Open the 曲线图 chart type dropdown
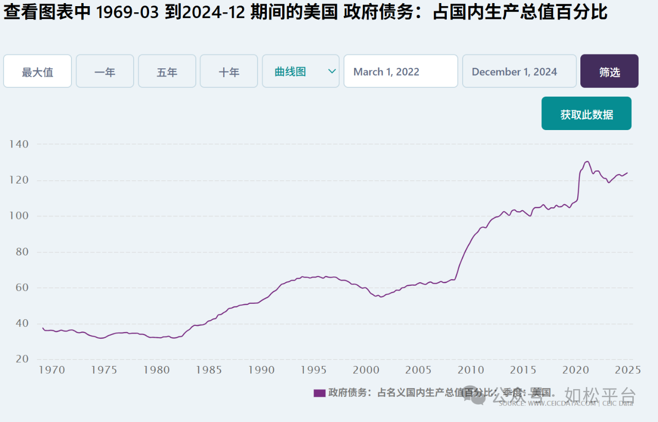 click(301, 71)
